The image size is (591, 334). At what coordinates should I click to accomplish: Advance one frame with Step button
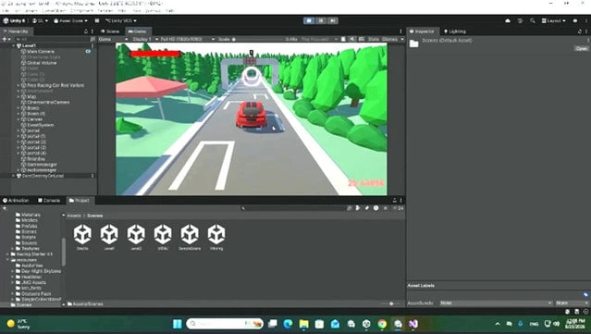(x=332, y=20)
